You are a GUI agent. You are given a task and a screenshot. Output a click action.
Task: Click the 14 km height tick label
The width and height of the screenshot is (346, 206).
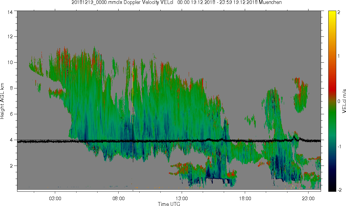[x=10, y=12]
